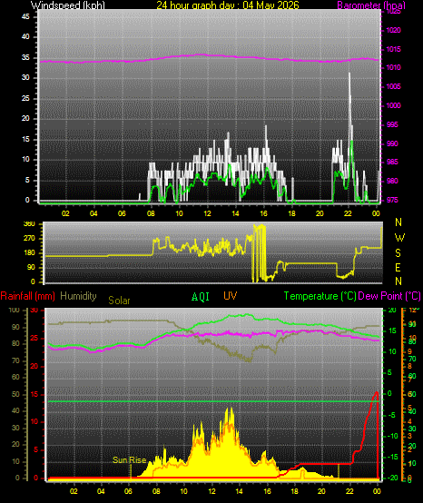Image resolution: width=423 pixels, height=503 pixels.
Task: Click the Temperature (°C) legend label
Action: click(320, 296)
